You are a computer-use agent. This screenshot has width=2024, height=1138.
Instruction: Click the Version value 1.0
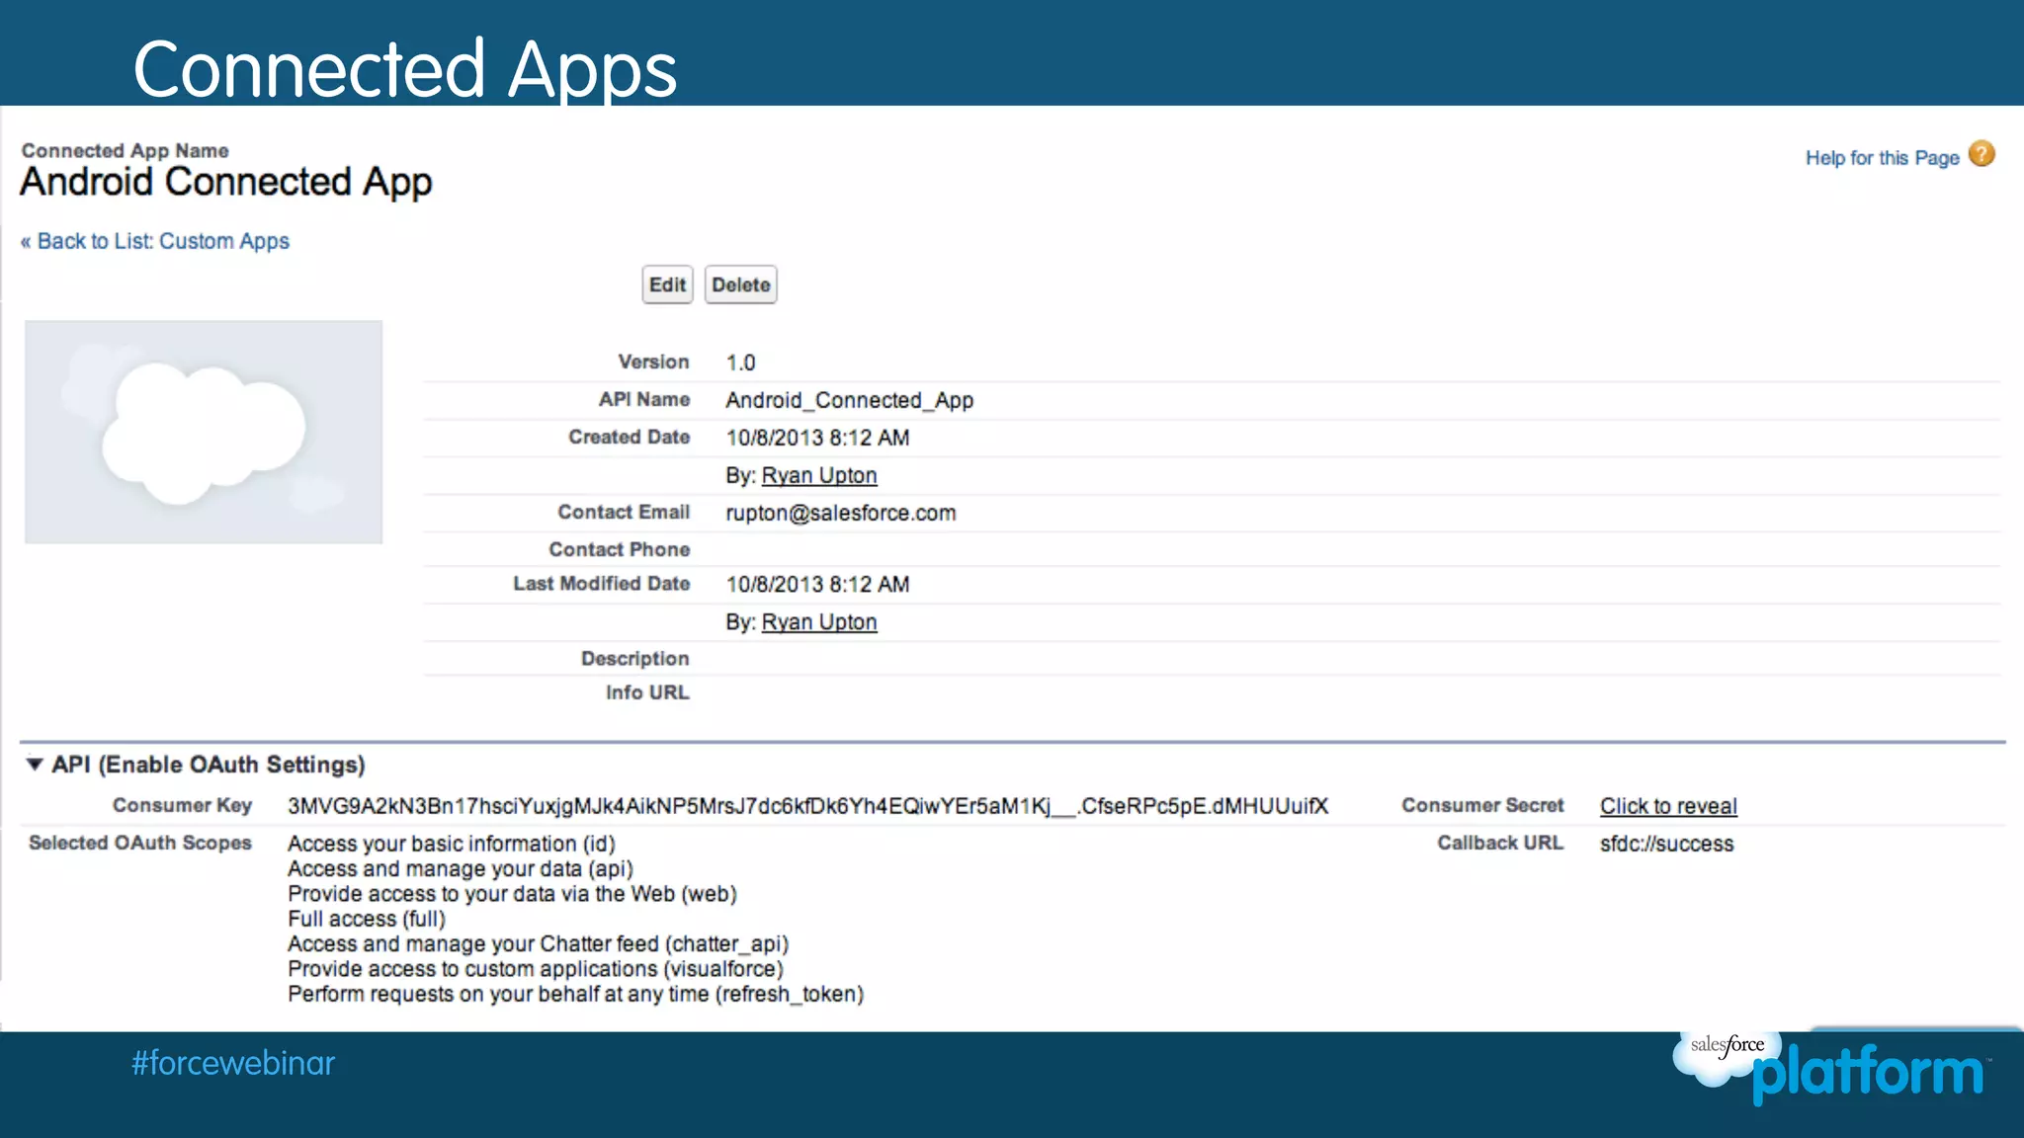pos(740,363)
